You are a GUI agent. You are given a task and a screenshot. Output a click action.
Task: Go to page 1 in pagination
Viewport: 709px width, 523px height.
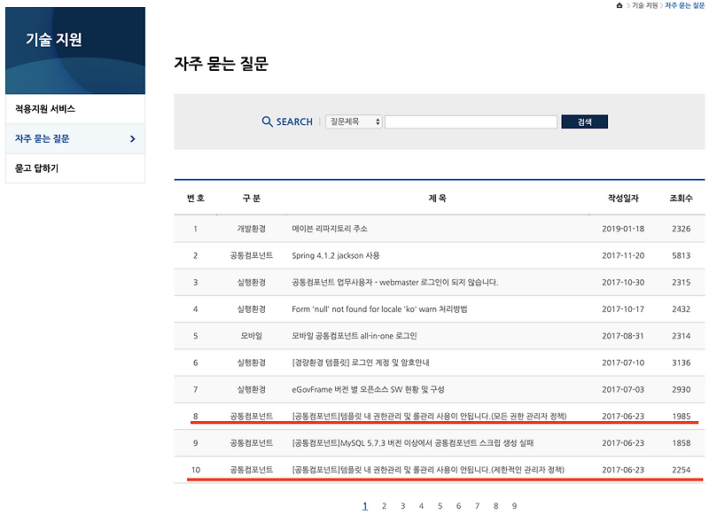point(365,506)
